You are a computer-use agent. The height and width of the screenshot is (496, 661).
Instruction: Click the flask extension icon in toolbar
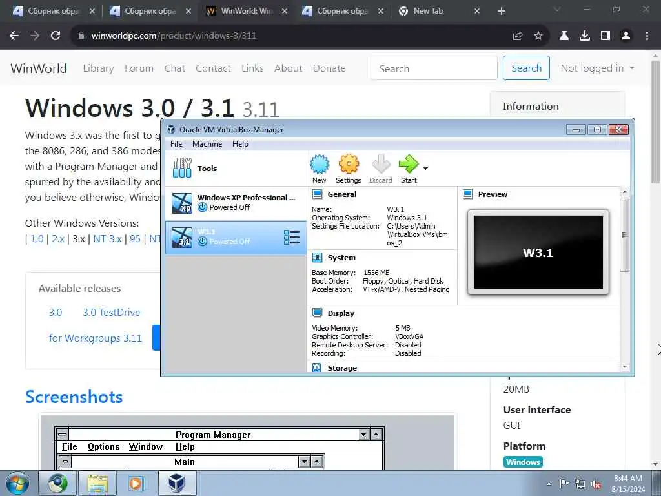564,36
